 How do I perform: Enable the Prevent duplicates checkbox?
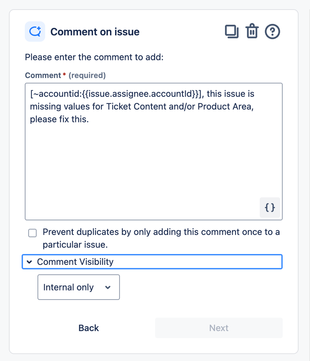[32, 233]
